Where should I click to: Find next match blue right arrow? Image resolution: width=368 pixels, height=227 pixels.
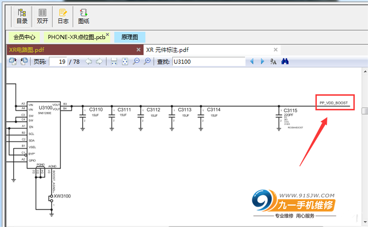pyautogui.click(x=262, y=62)
